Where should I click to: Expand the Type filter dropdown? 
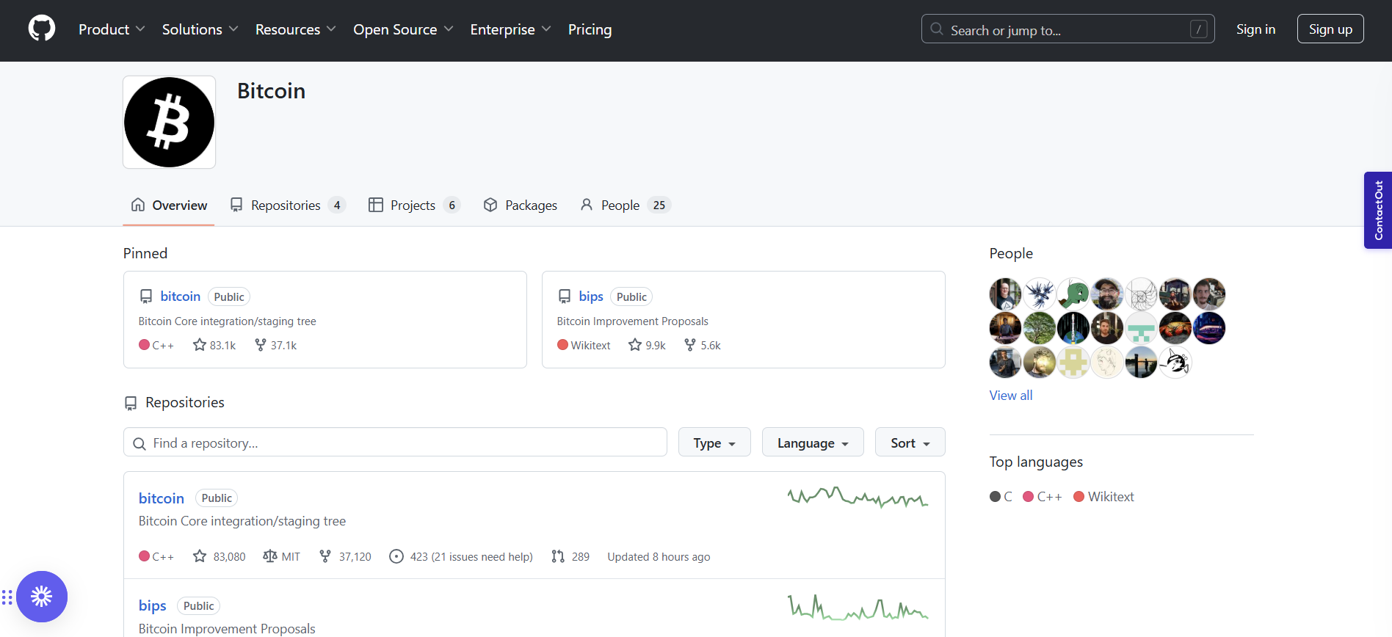(x=714, y=443)
